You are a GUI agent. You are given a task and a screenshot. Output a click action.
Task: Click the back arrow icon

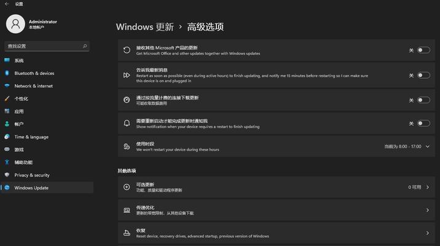pos(7,4)
